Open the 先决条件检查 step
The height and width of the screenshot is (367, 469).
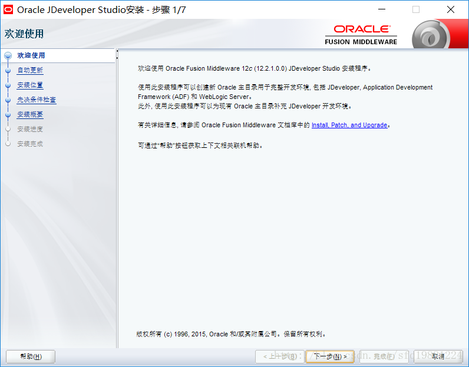(37, 100)
